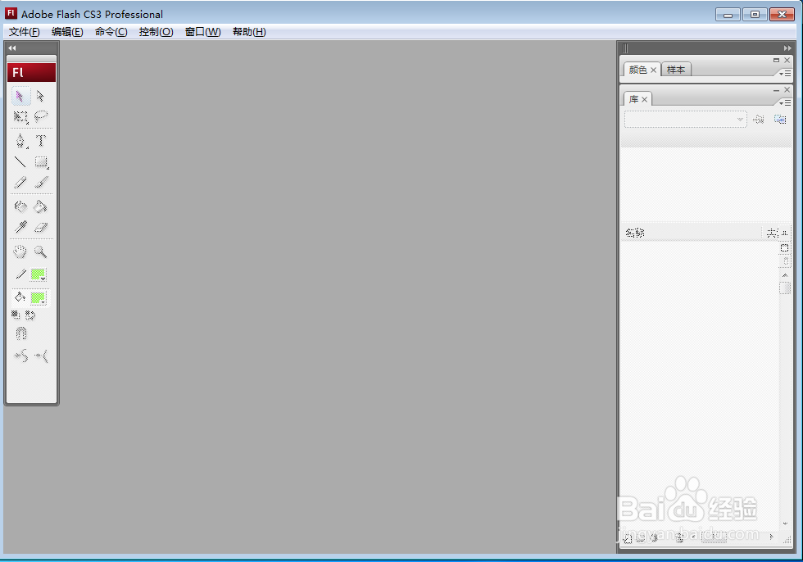This screenshot has height=562, width=803.
Task: Close the library panel group
Action: coord(787,89)
